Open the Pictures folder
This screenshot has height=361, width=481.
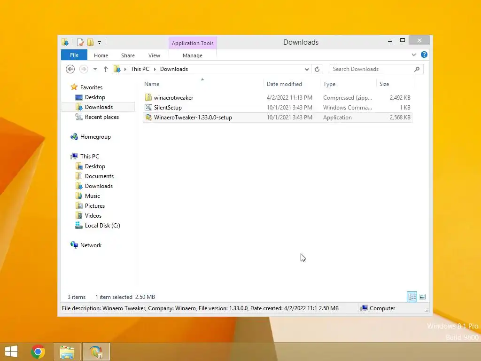(95, 206)
